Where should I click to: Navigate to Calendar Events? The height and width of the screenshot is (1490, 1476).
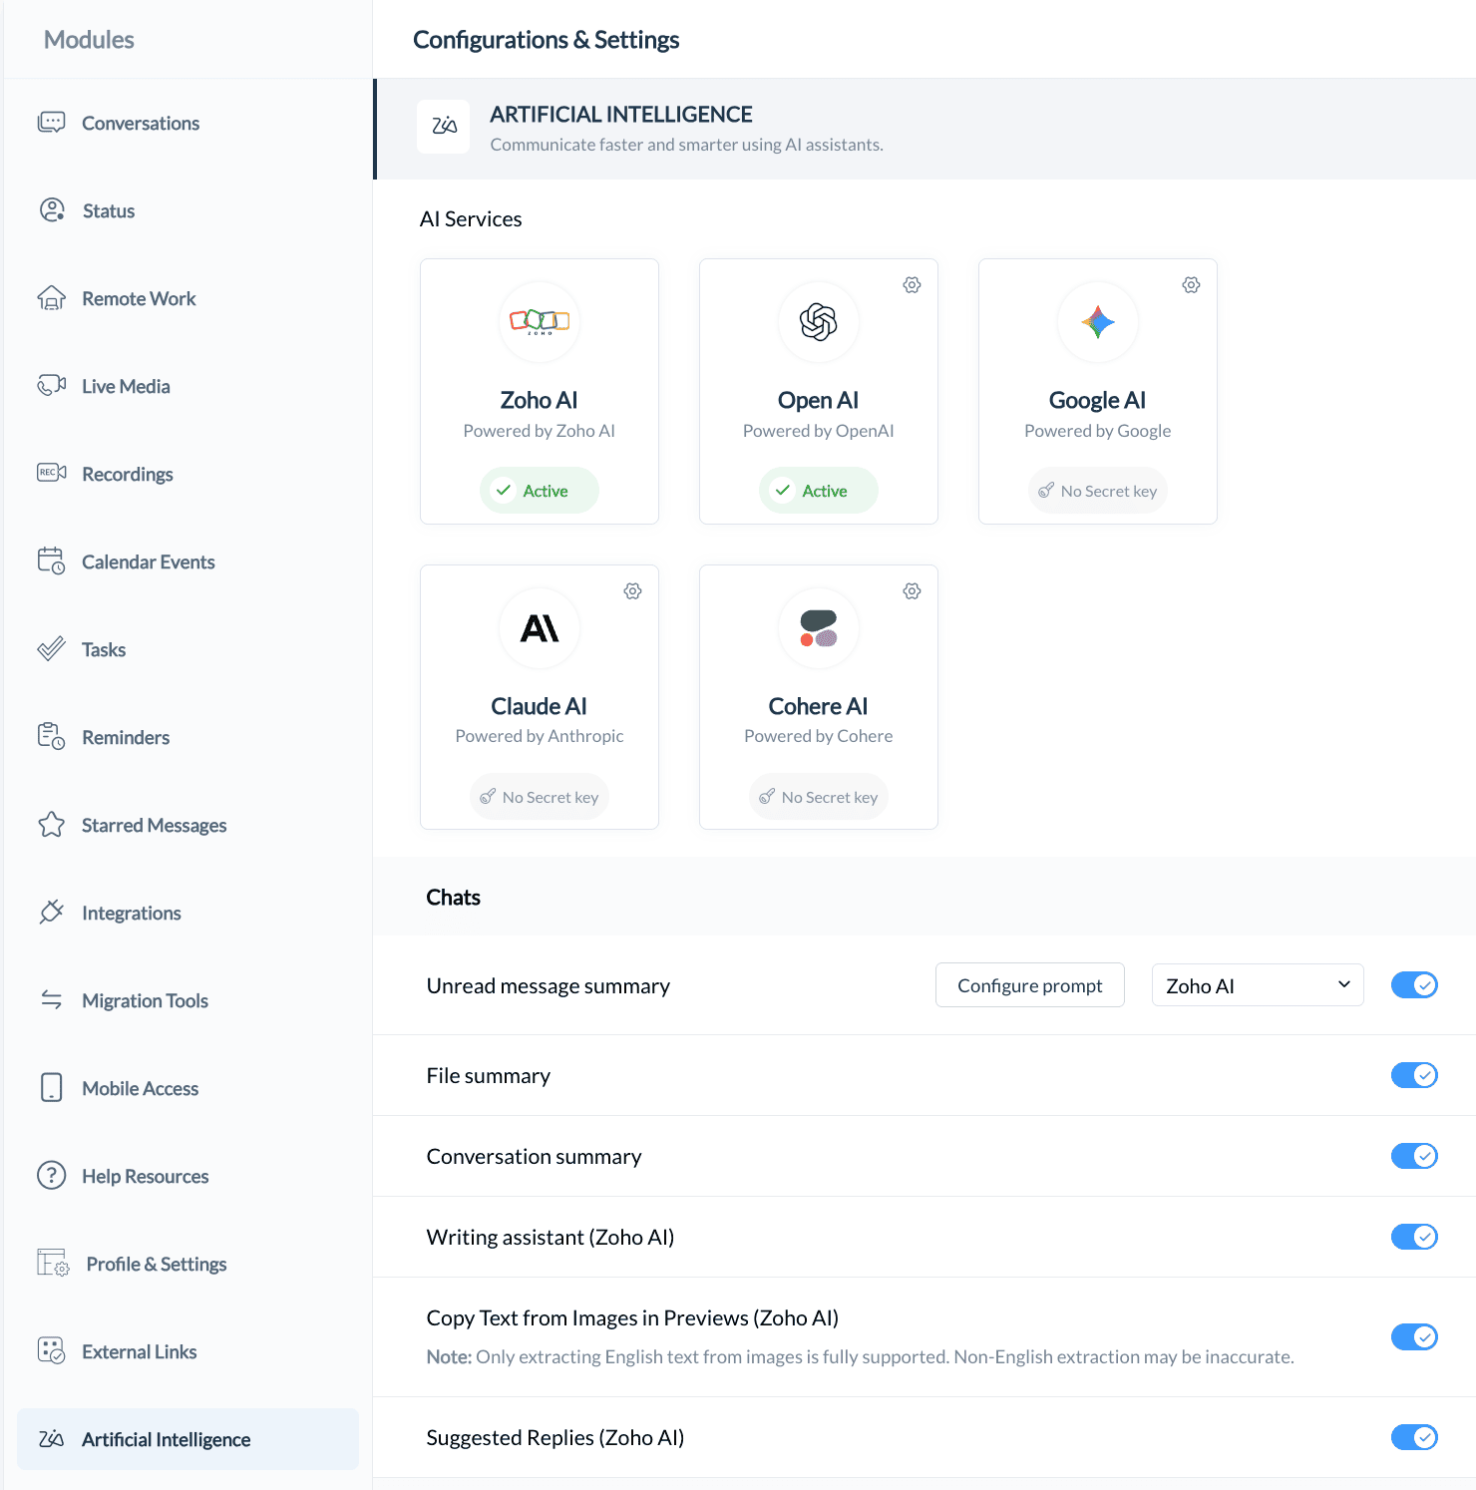pyautogui.click(x=187, y=561)
